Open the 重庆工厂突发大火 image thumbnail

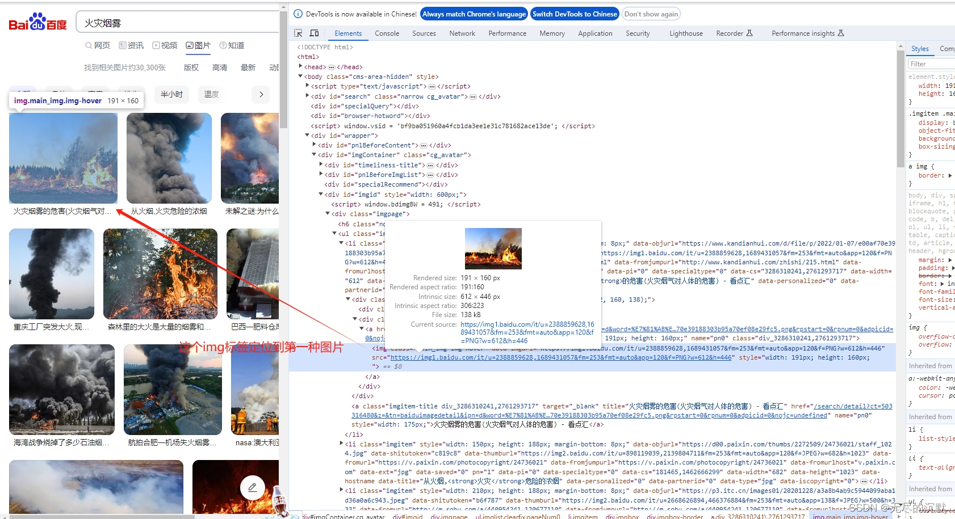pyautogui.click(x=51, y=274)
